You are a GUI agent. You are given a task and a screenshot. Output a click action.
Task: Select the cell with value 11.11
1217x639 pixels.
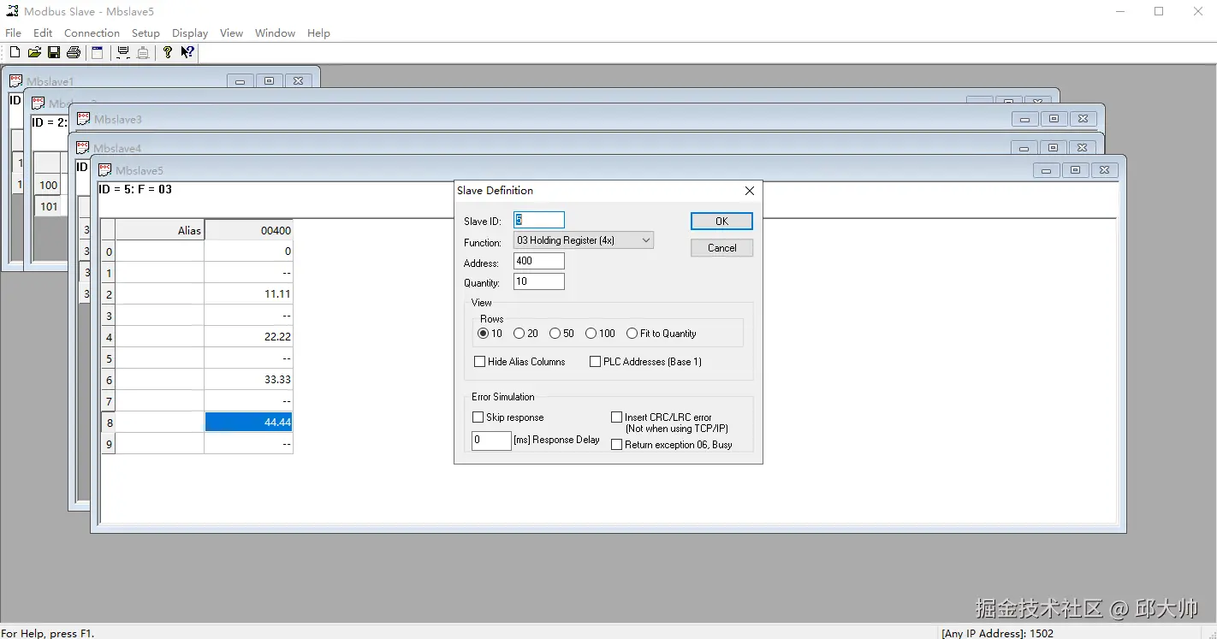pos(248,294)
